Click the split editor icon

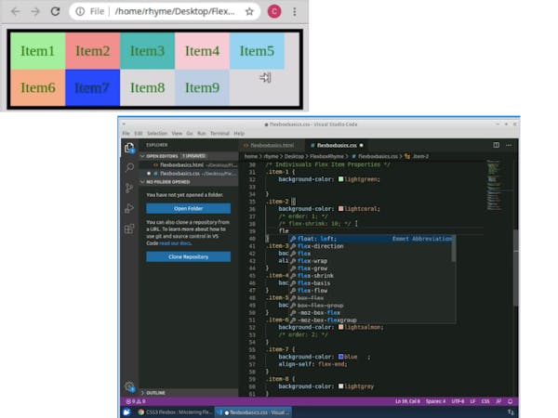496,145
